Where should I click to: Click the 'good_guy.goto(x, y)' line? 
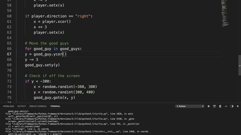[54, 97]
